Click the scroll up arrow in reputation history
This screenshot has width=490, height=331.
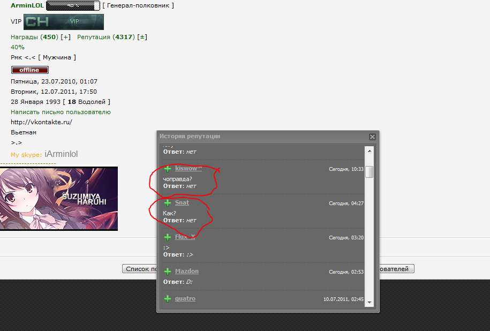coord(370,151)
